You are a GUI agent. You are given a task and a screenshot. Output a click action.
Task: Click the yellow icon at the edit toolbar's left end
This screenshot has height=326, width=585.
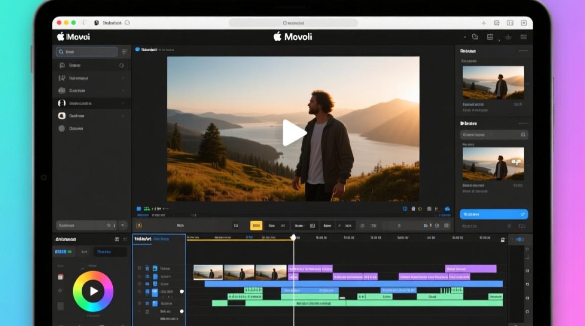tap(139, 226)
